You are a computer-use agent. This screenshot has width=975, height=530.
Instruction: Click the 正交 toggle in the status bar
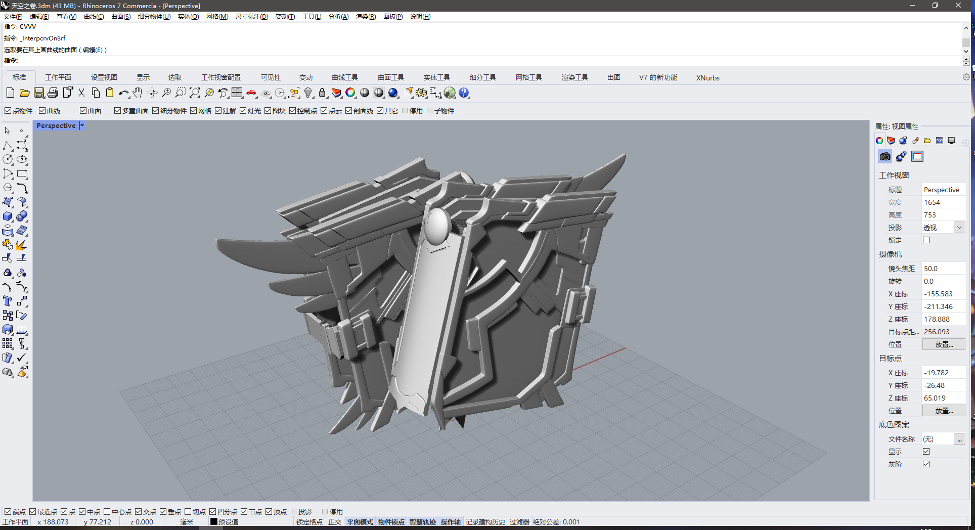click(x=334, y=521)
